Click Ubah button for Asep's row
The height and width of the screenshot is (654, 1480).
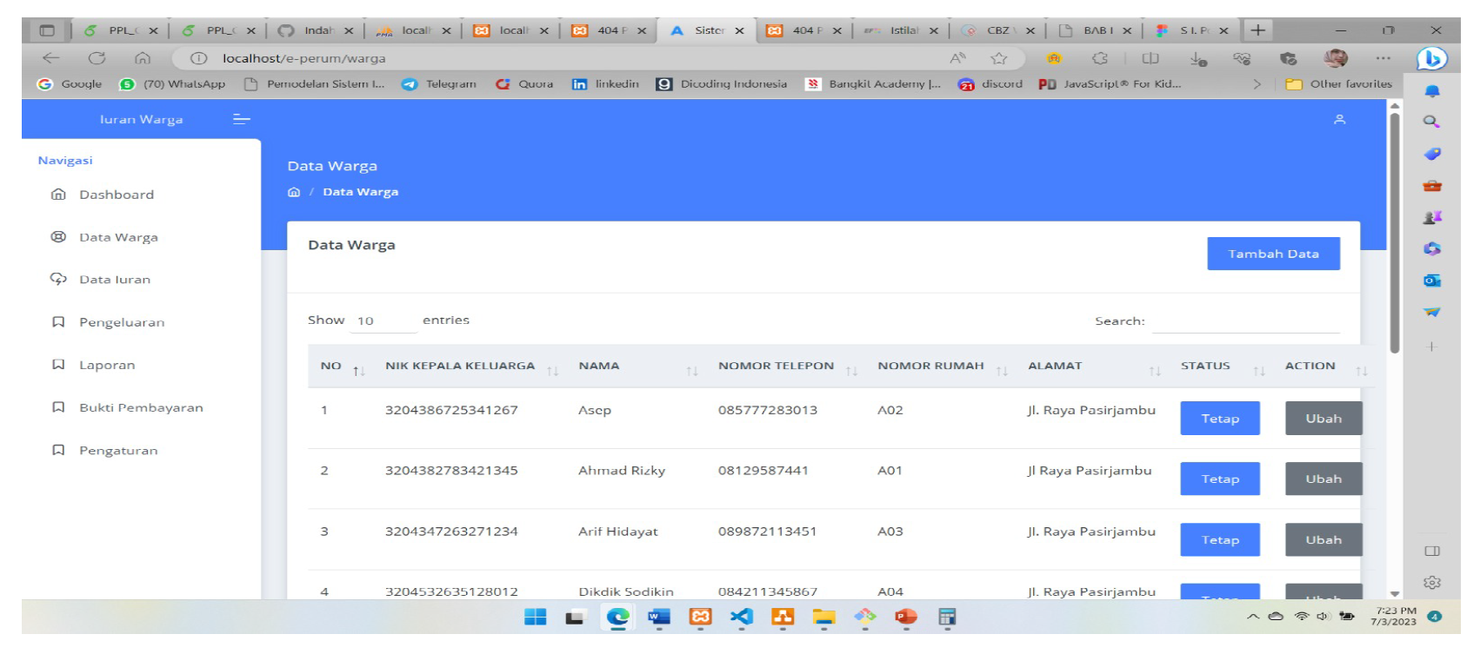[1323, 419]
